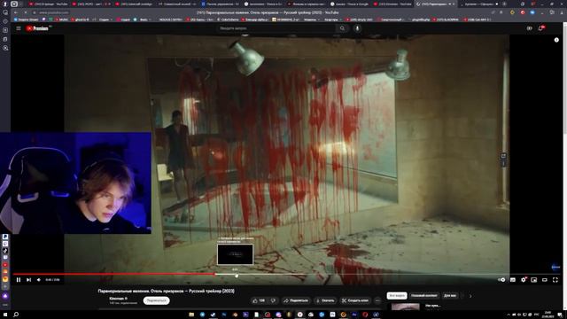Toggle subtitles on the video player
567x319 pixels.
click(513, 280)
